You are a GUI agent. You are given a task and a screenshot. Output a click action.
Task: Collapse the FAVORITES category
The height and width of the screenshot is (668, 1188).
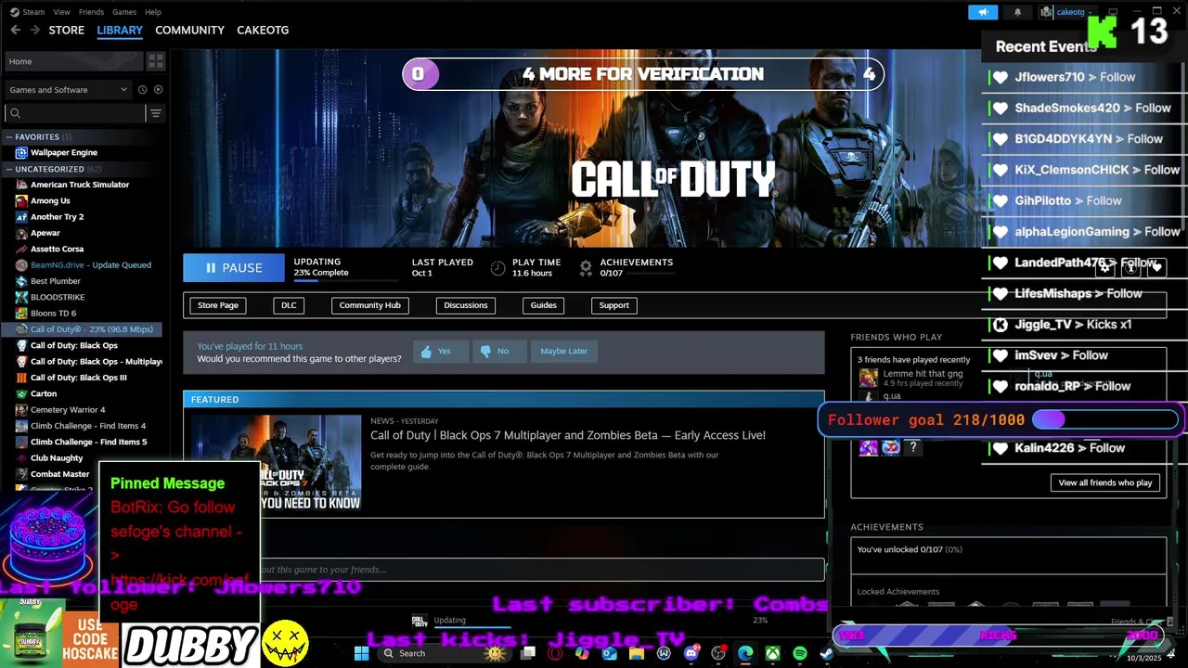coord(8,136)
